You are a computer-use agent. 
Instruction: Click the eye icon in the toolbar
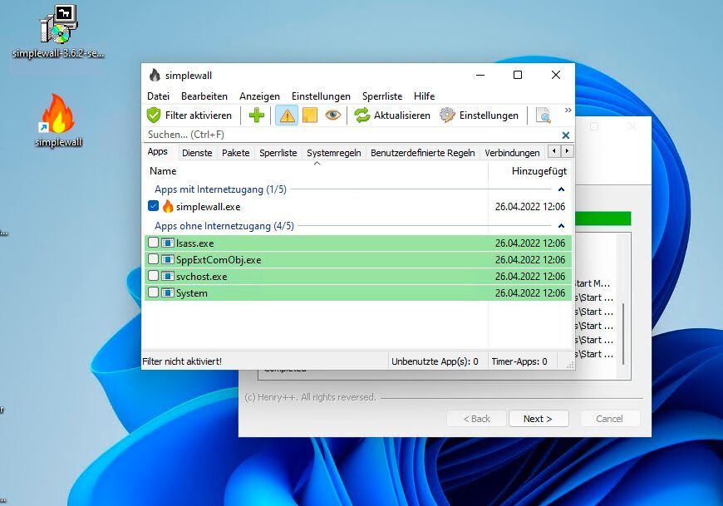332,115
